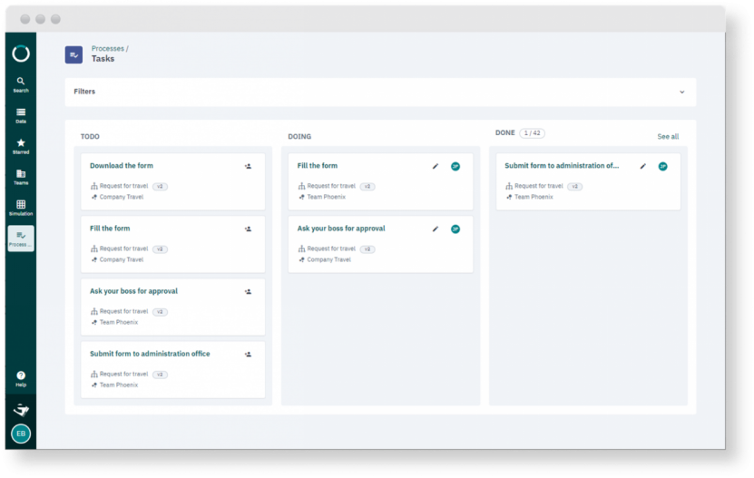Click Company Travel on DOING Ask your boss card
Image resolution: width=754 pixels, height=478 pixels.
(329, 259)
